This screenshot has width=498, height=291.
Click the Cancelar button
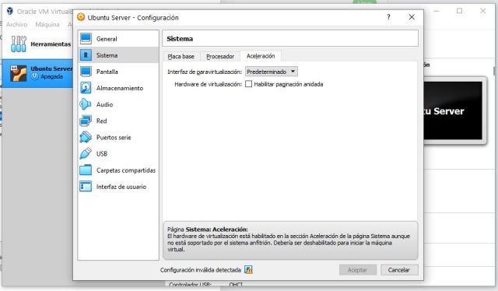tap(399, 270)
